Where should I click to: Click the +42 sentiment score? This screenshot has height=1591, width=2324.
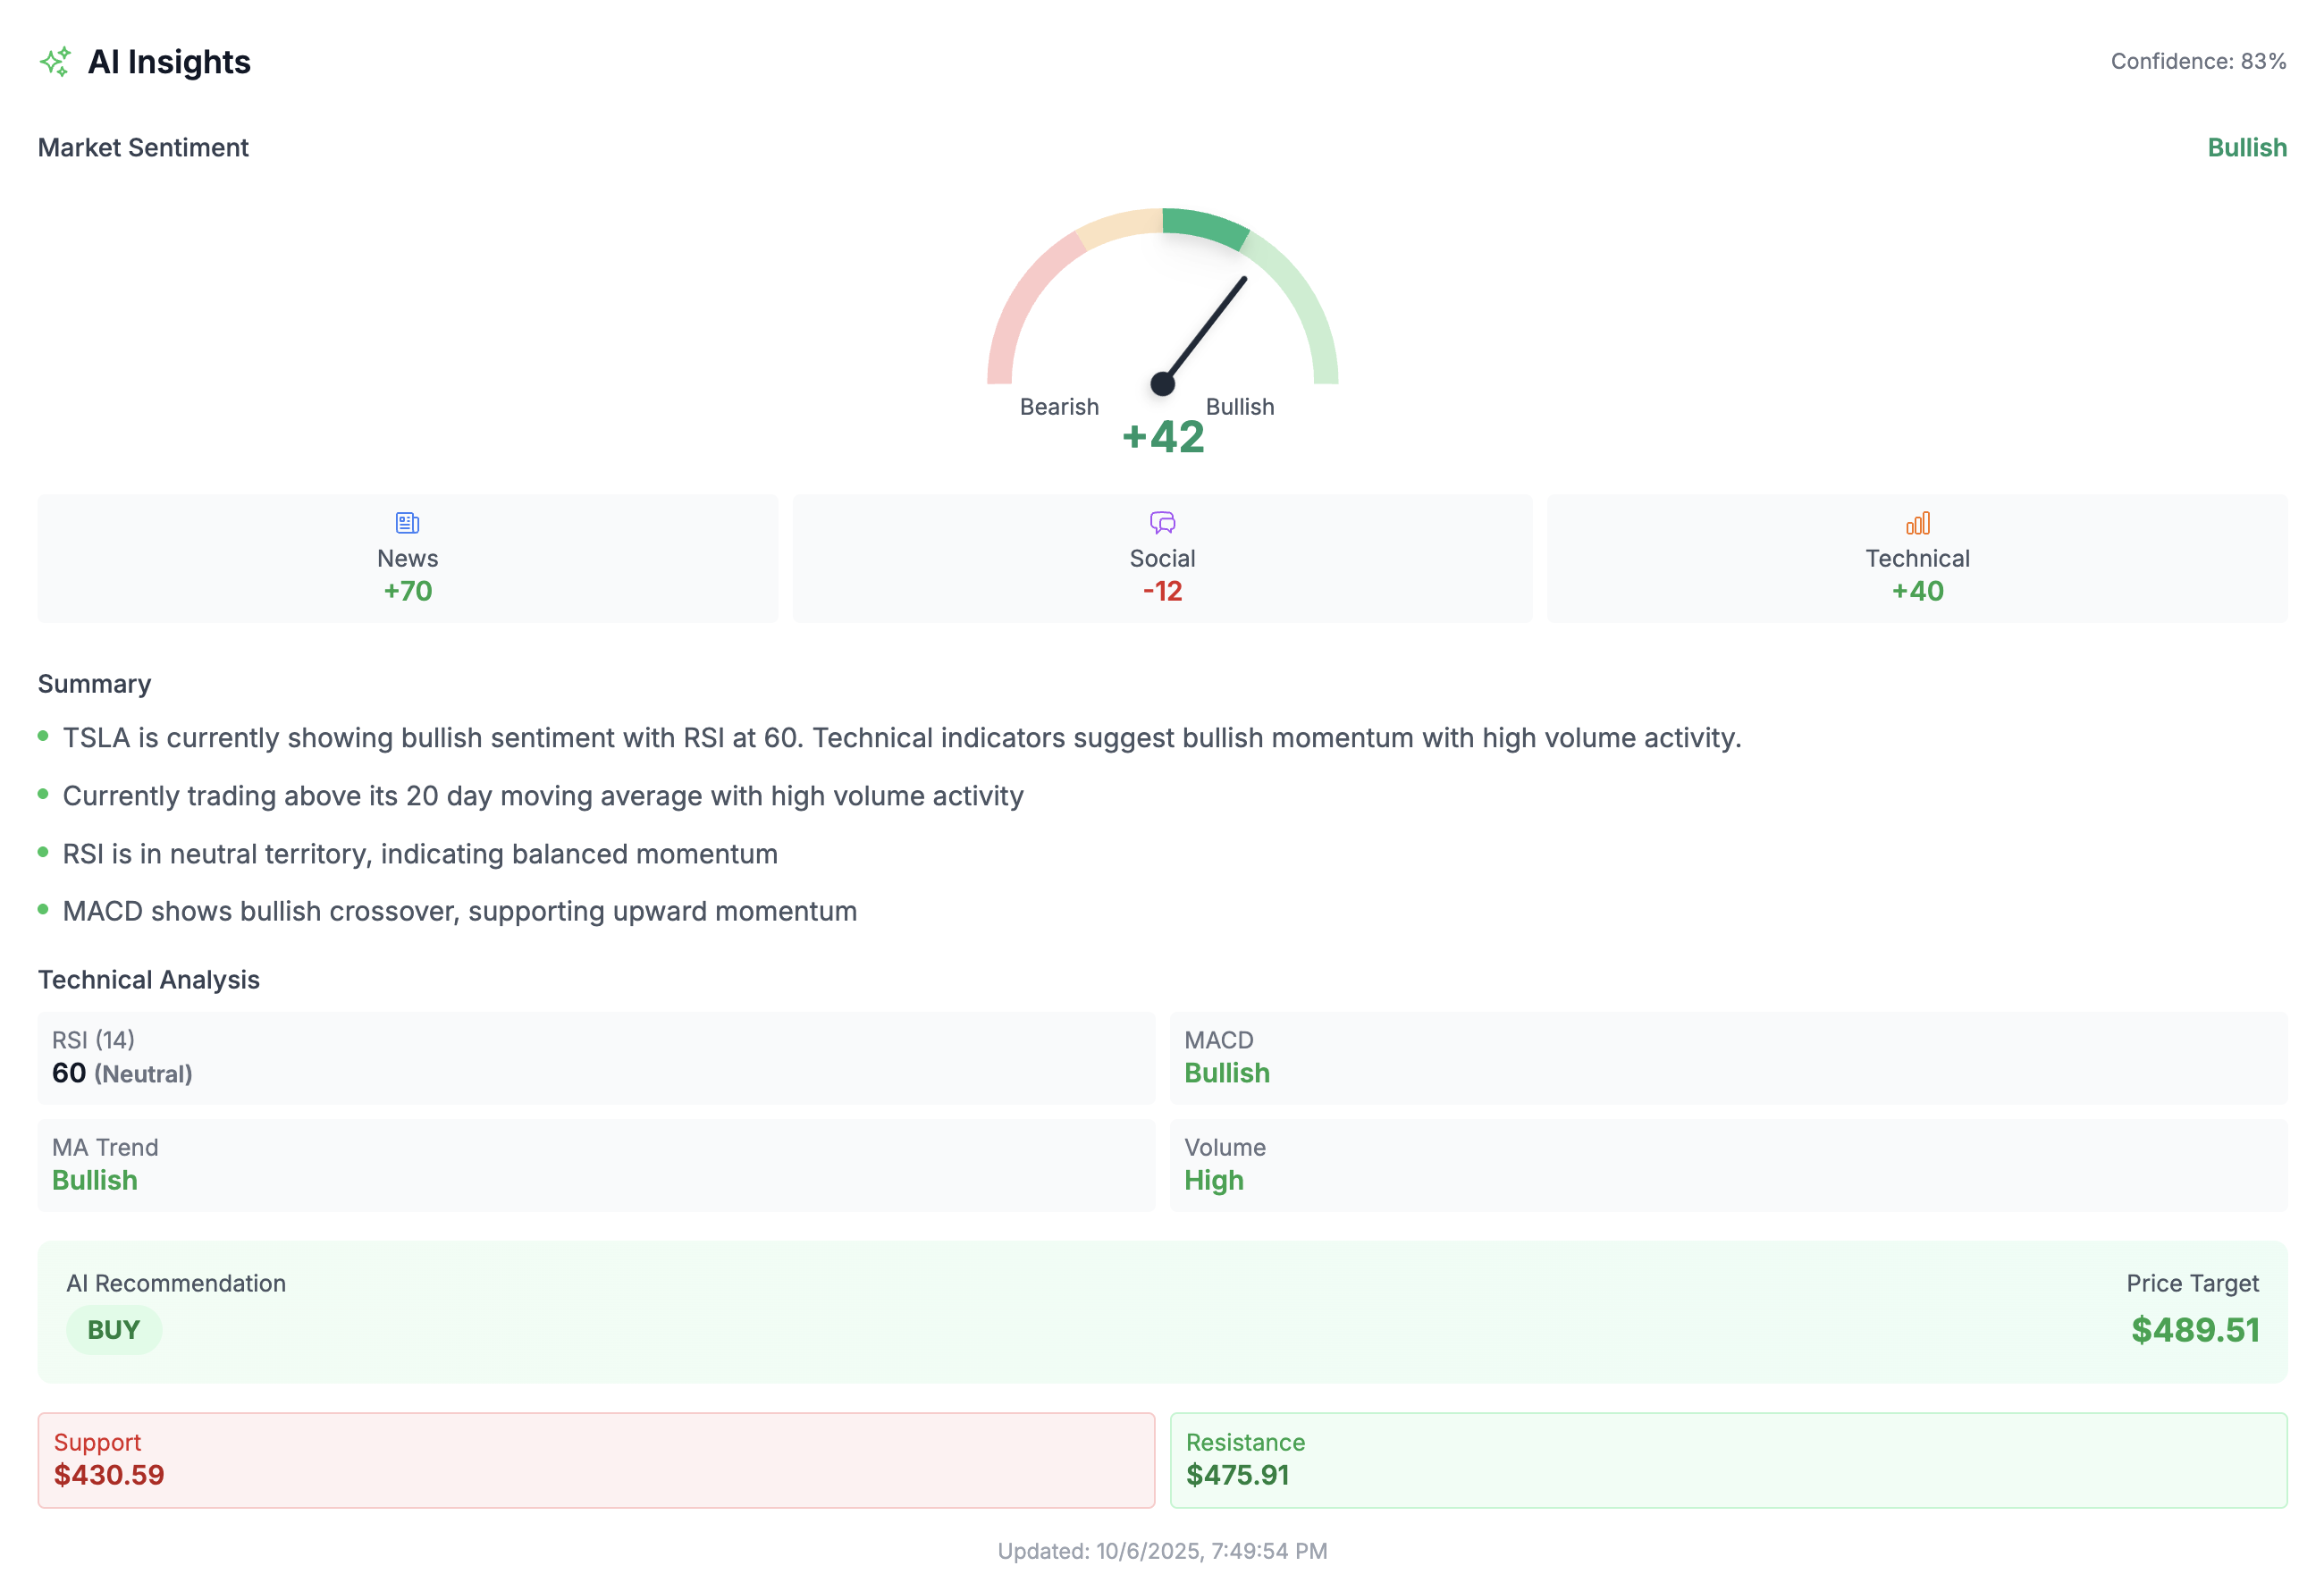coord(1163,437)
